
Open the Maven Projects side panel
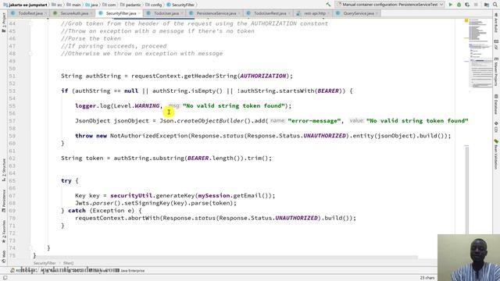click(x=496, y=72)
